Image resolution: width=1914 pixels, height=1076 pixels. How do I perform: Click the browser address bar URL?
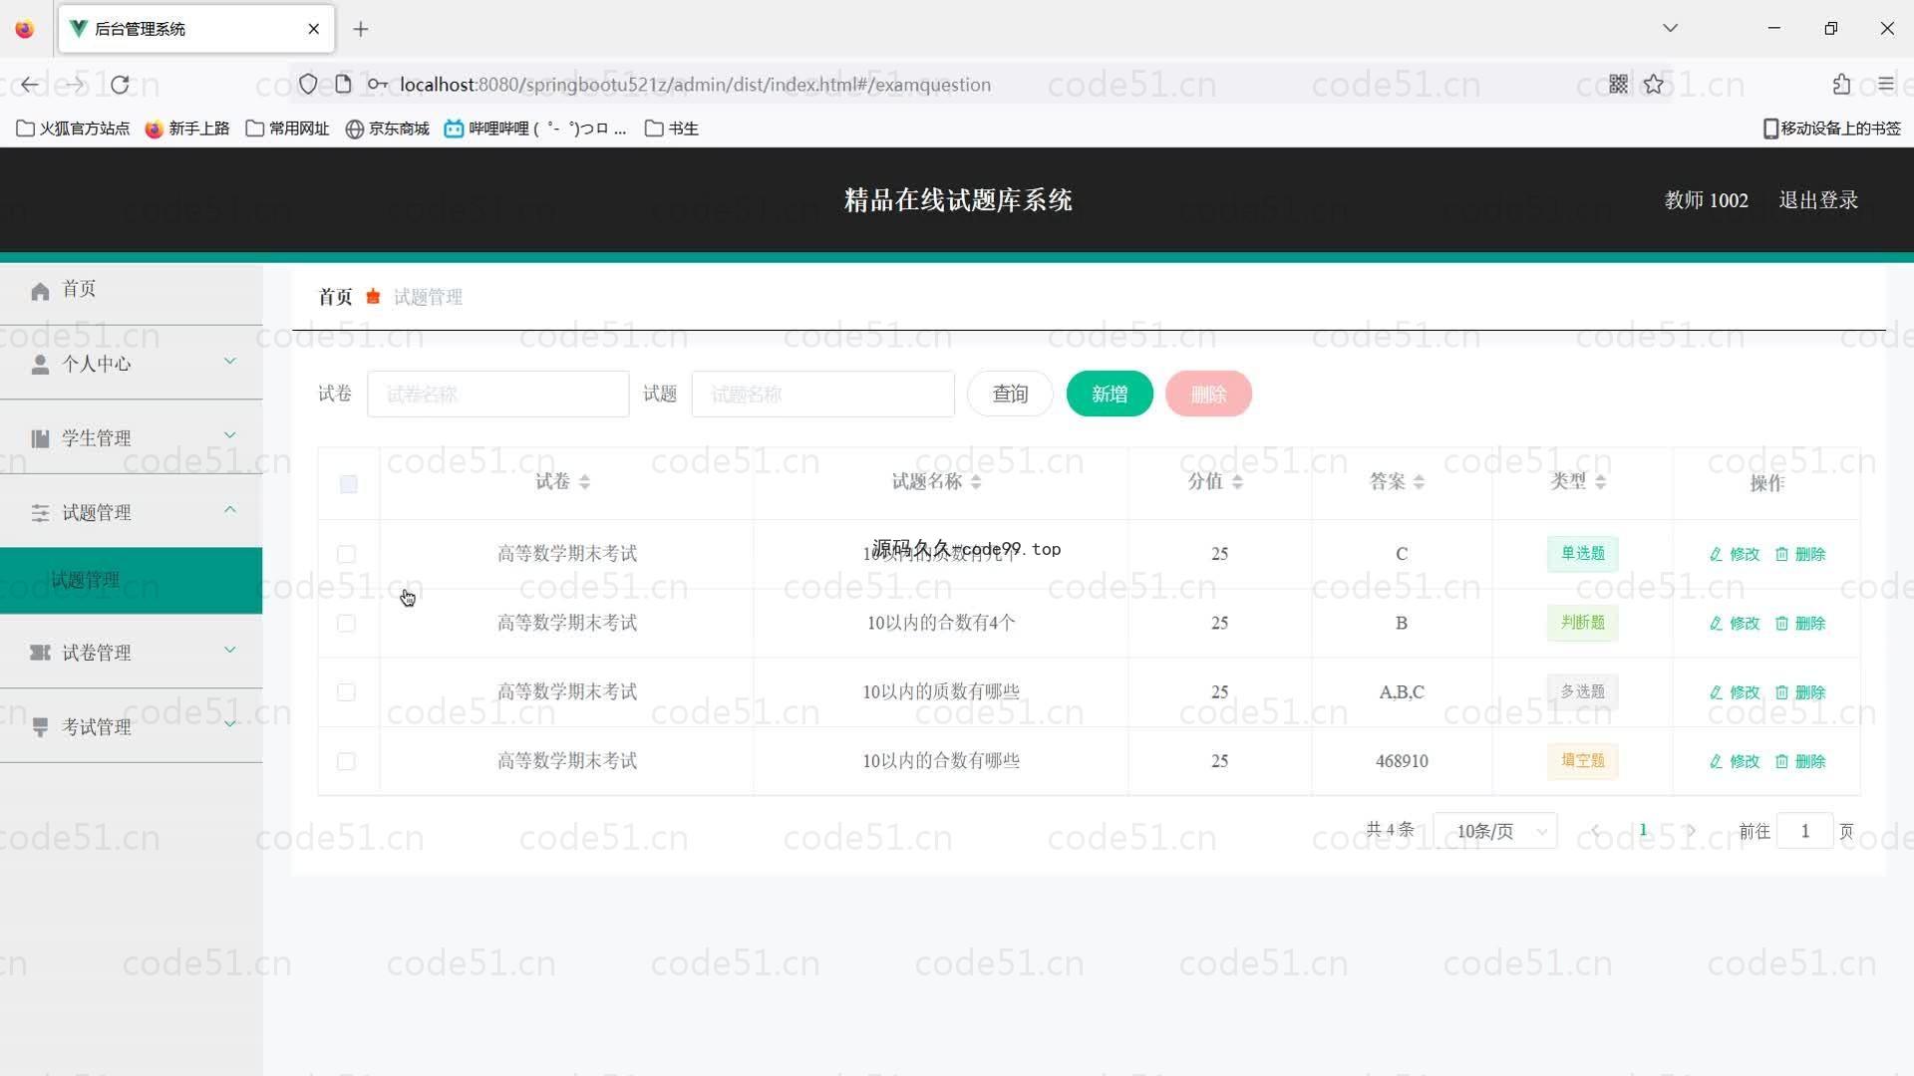(695, 85)
